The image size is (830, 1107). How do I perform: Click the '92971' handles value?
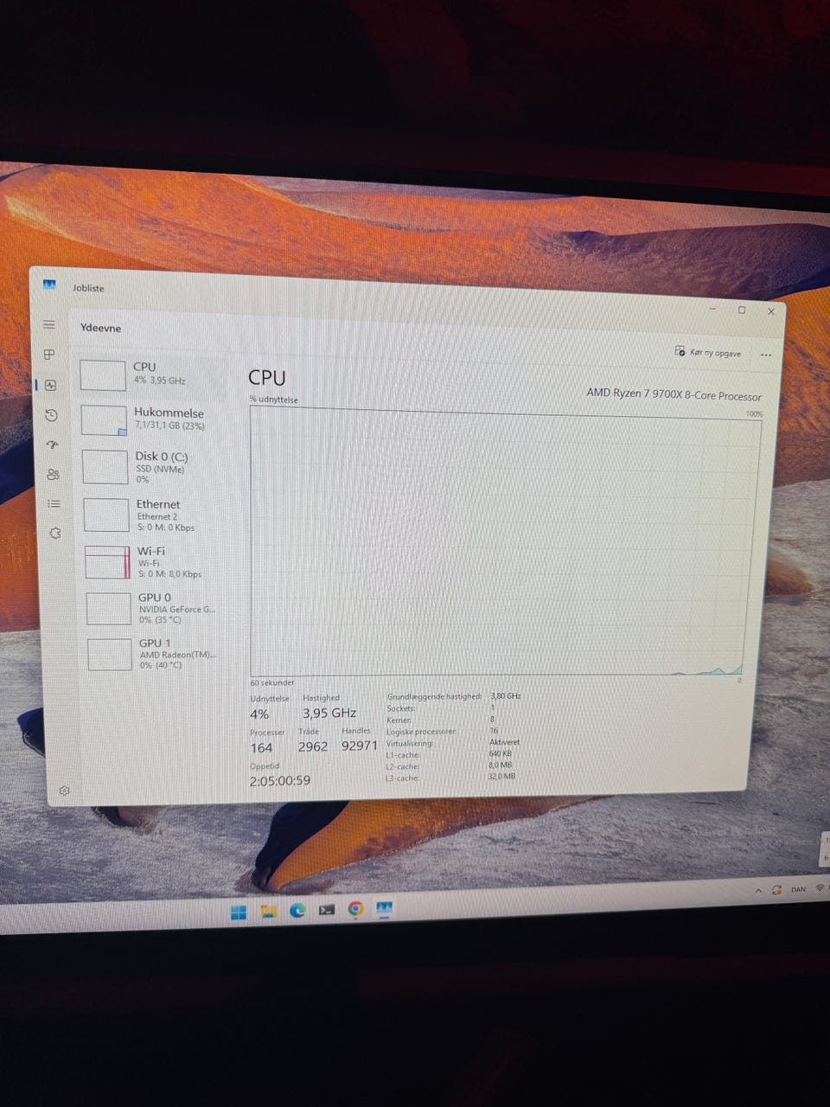pyautogui.click(x=360, y=745)
